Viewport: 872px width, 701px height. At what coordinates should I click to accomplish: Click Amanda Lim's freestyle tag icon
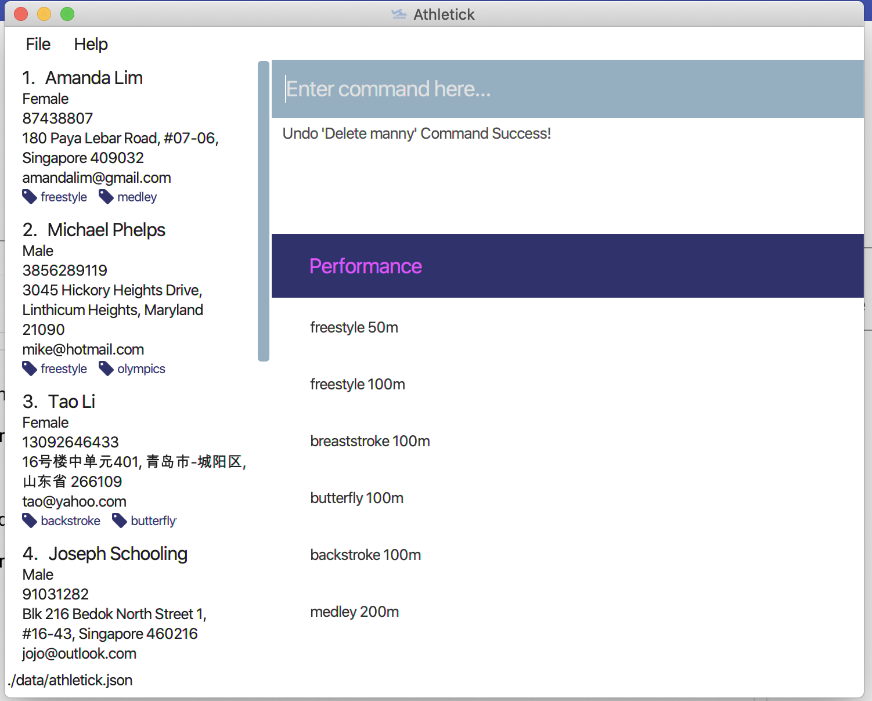tap(30, 197)
